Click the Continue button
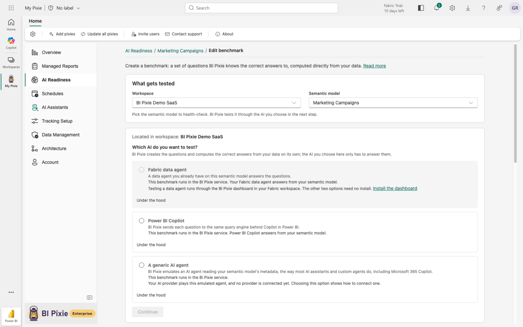Screen dimensions: 523x327 148,312
